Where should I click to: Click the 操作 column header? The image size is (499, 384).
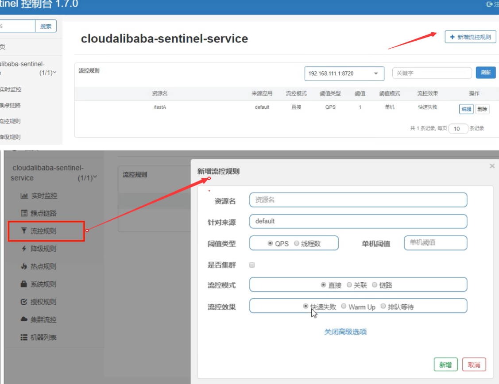(x=474, y=93)
